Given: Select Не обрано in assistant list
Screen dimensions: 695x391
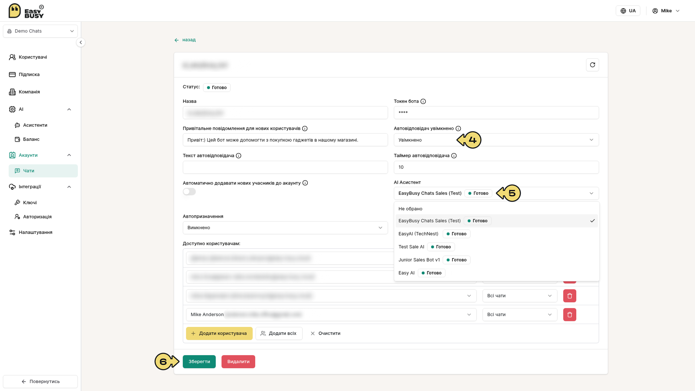Looking at the screenshot, I should tap(496, 209).
